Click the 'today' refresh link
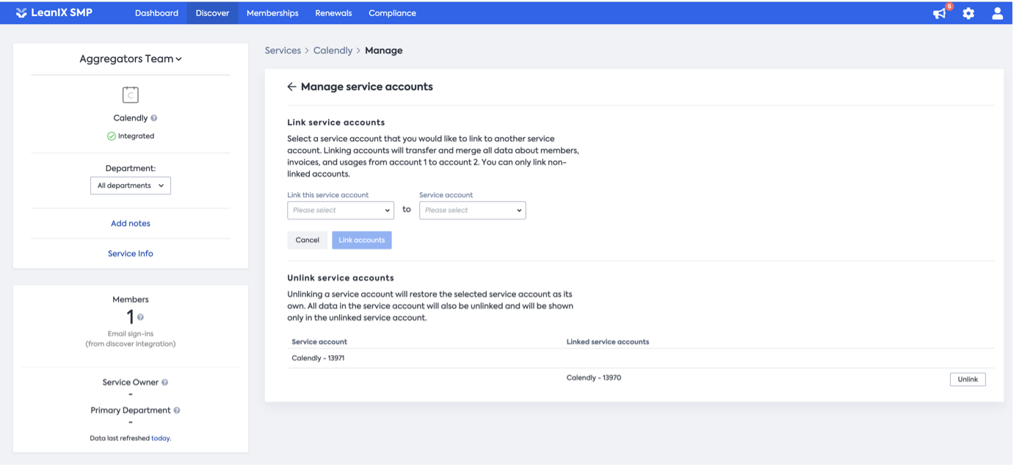 (160, 438)
